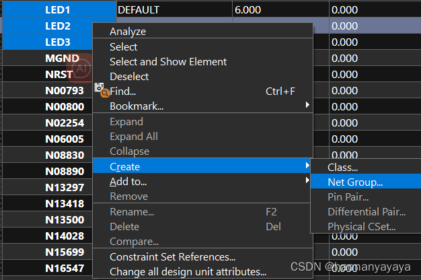The height and width of the screenshot is (280, 421).
Task: Choose Select and Show Element
Action: pyautogui.click(x=168, y=62)
